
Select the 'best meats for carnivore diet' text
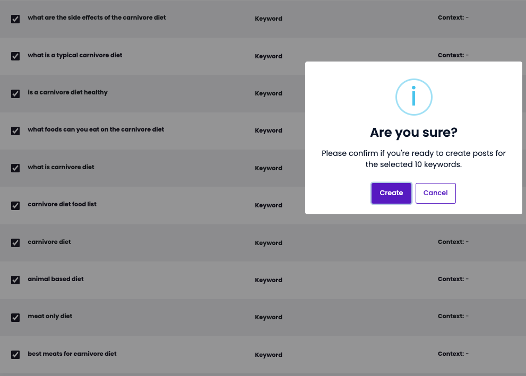point(72,354)
